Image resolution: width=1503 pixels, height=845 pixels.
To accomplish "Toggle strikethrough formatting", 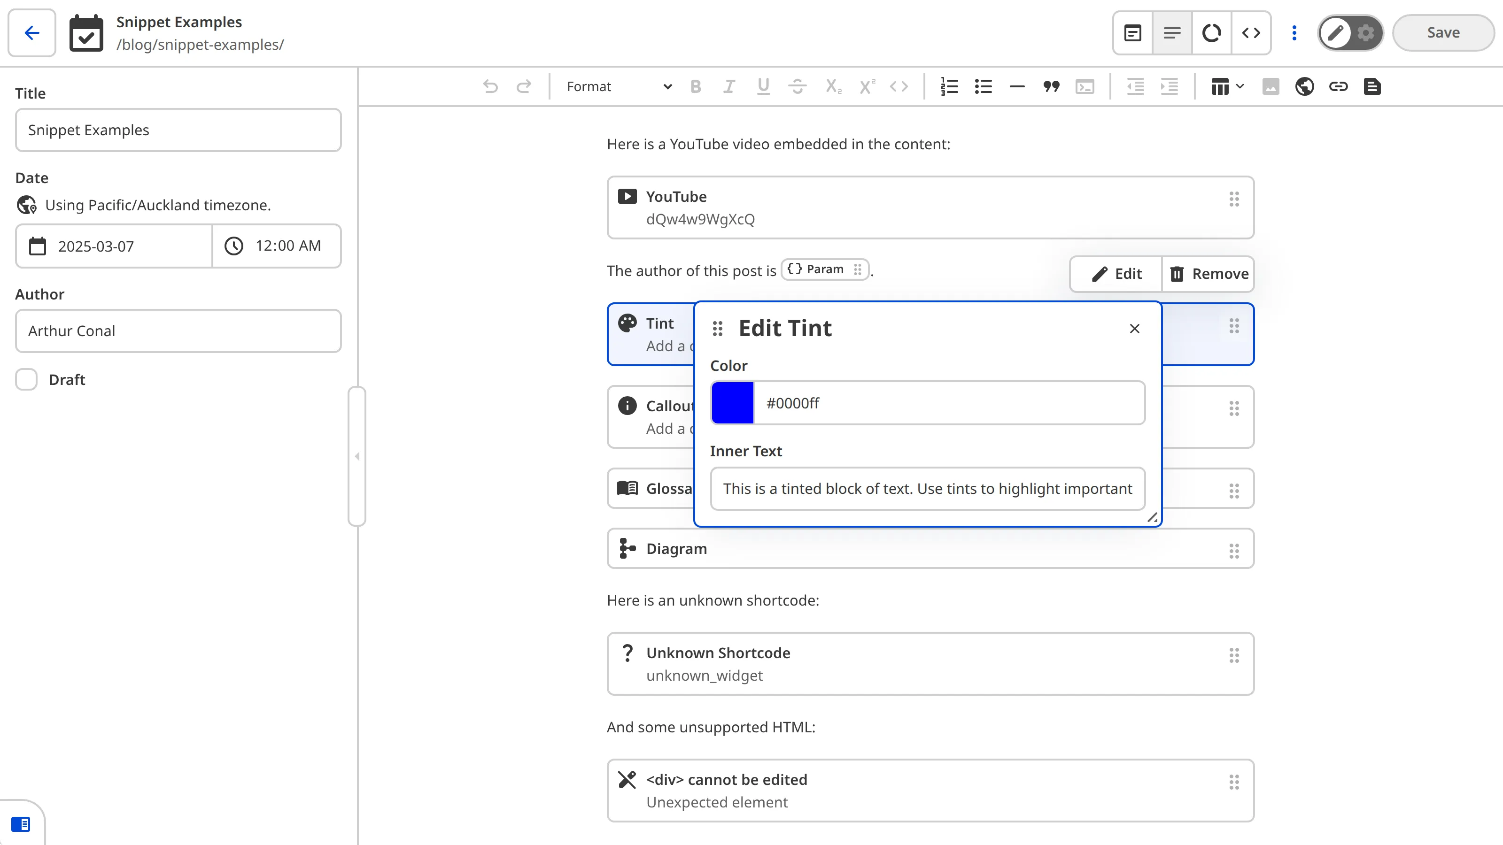I will (x=797, y=87).
